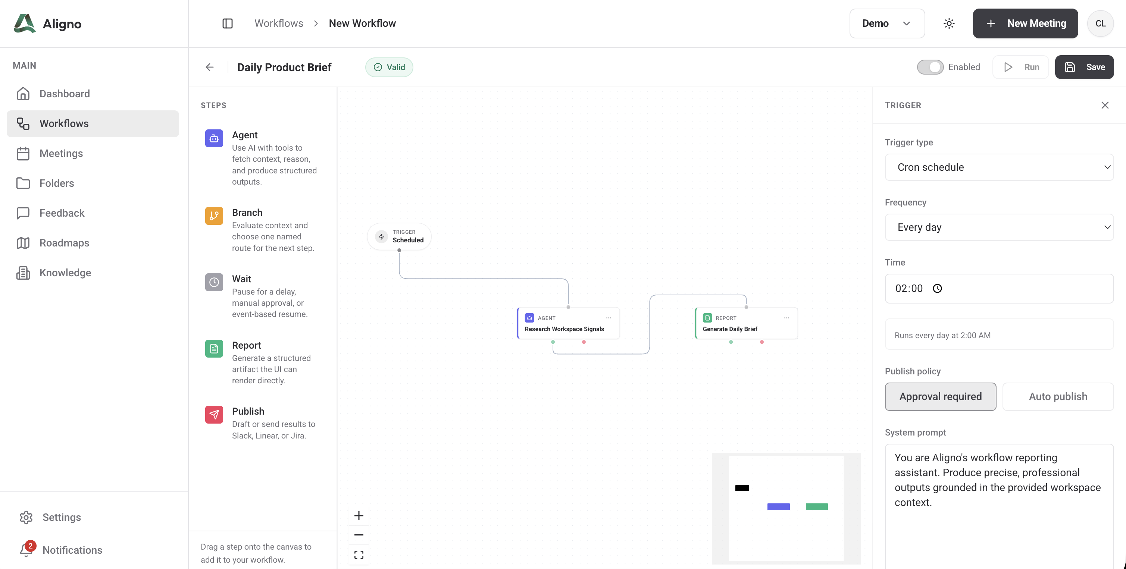
Task: Toggle light mode with the sun icon
Action: tap(948, 23)
